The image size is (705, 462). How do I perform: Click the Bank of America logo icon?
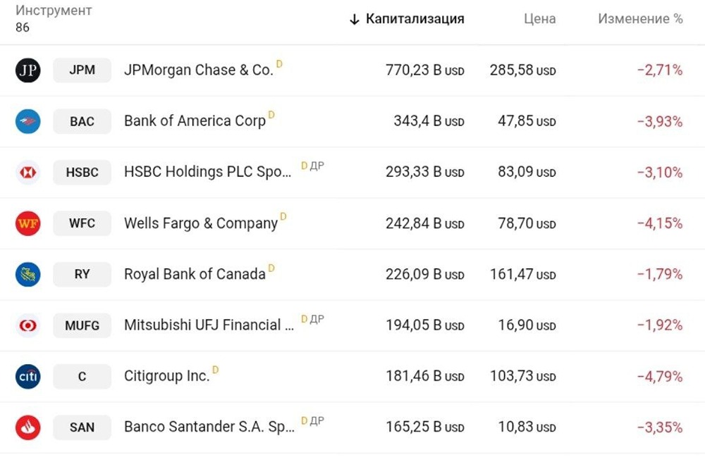pyautogui.click(x=28, y=121)
